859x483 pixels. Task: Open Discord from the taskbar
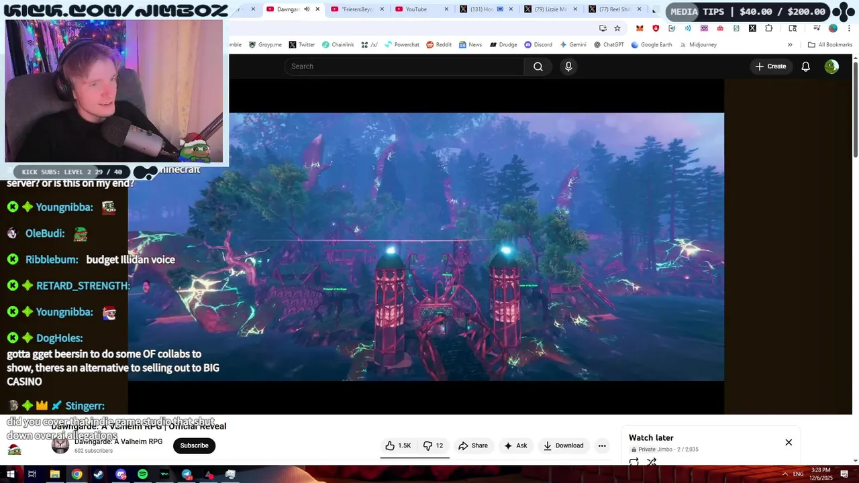pos(121,474)
